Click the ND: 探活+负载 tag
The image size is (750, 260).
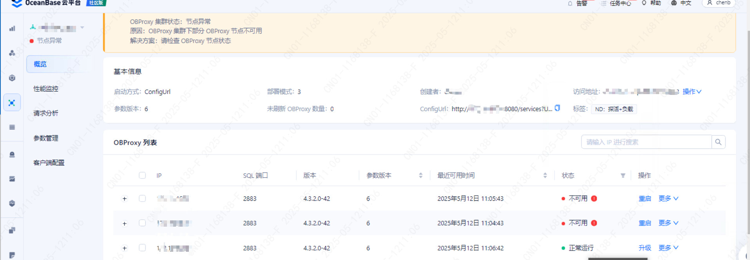point(614,109)
